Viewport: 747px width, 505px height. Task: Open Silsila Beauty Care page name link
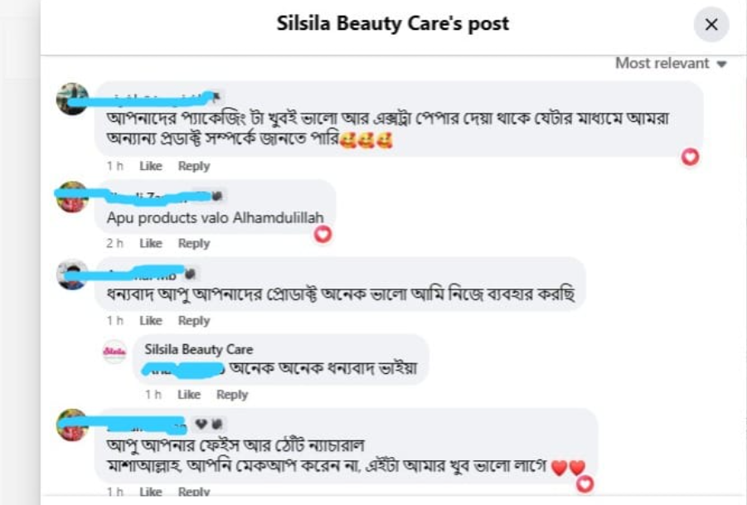199,349
